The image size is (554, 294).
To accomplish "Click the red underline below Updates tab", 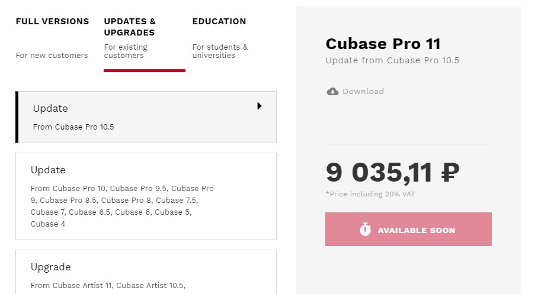I will tap(145, 70).
